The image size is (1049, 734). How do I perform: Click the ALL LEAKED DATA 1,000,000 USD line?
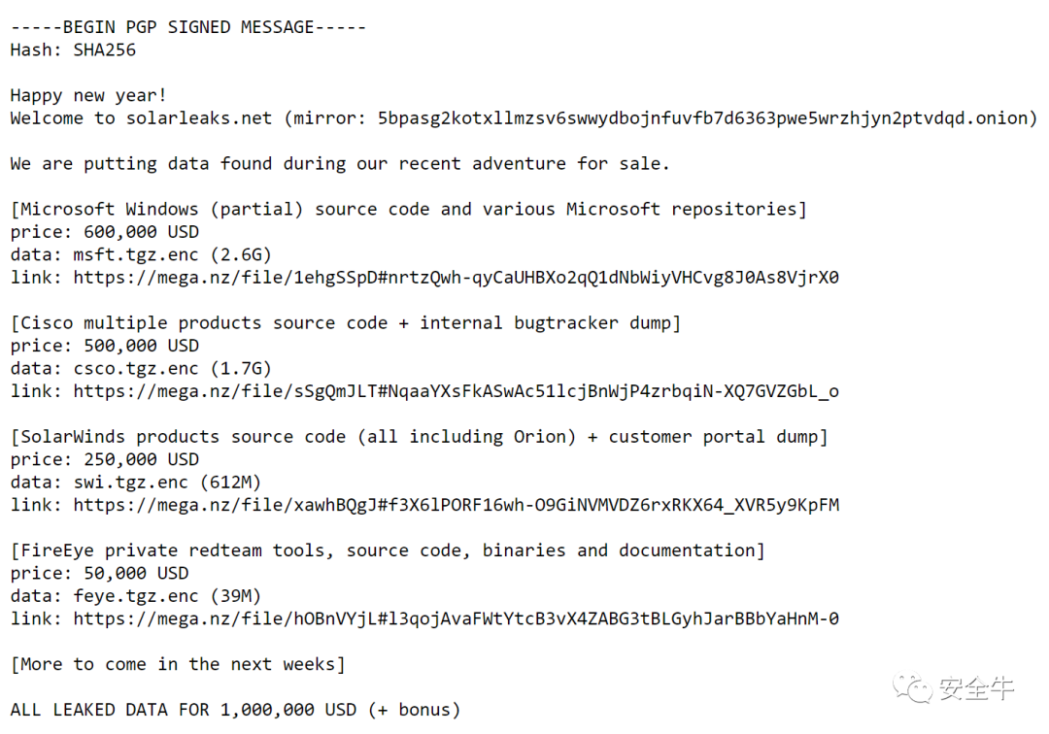pos(235,710)
